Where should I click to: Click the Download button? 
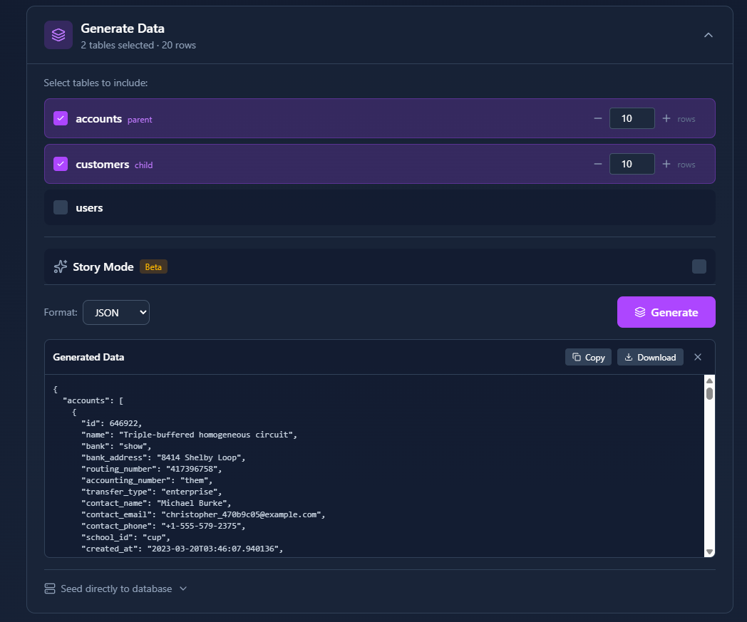(x=650, y=357)
